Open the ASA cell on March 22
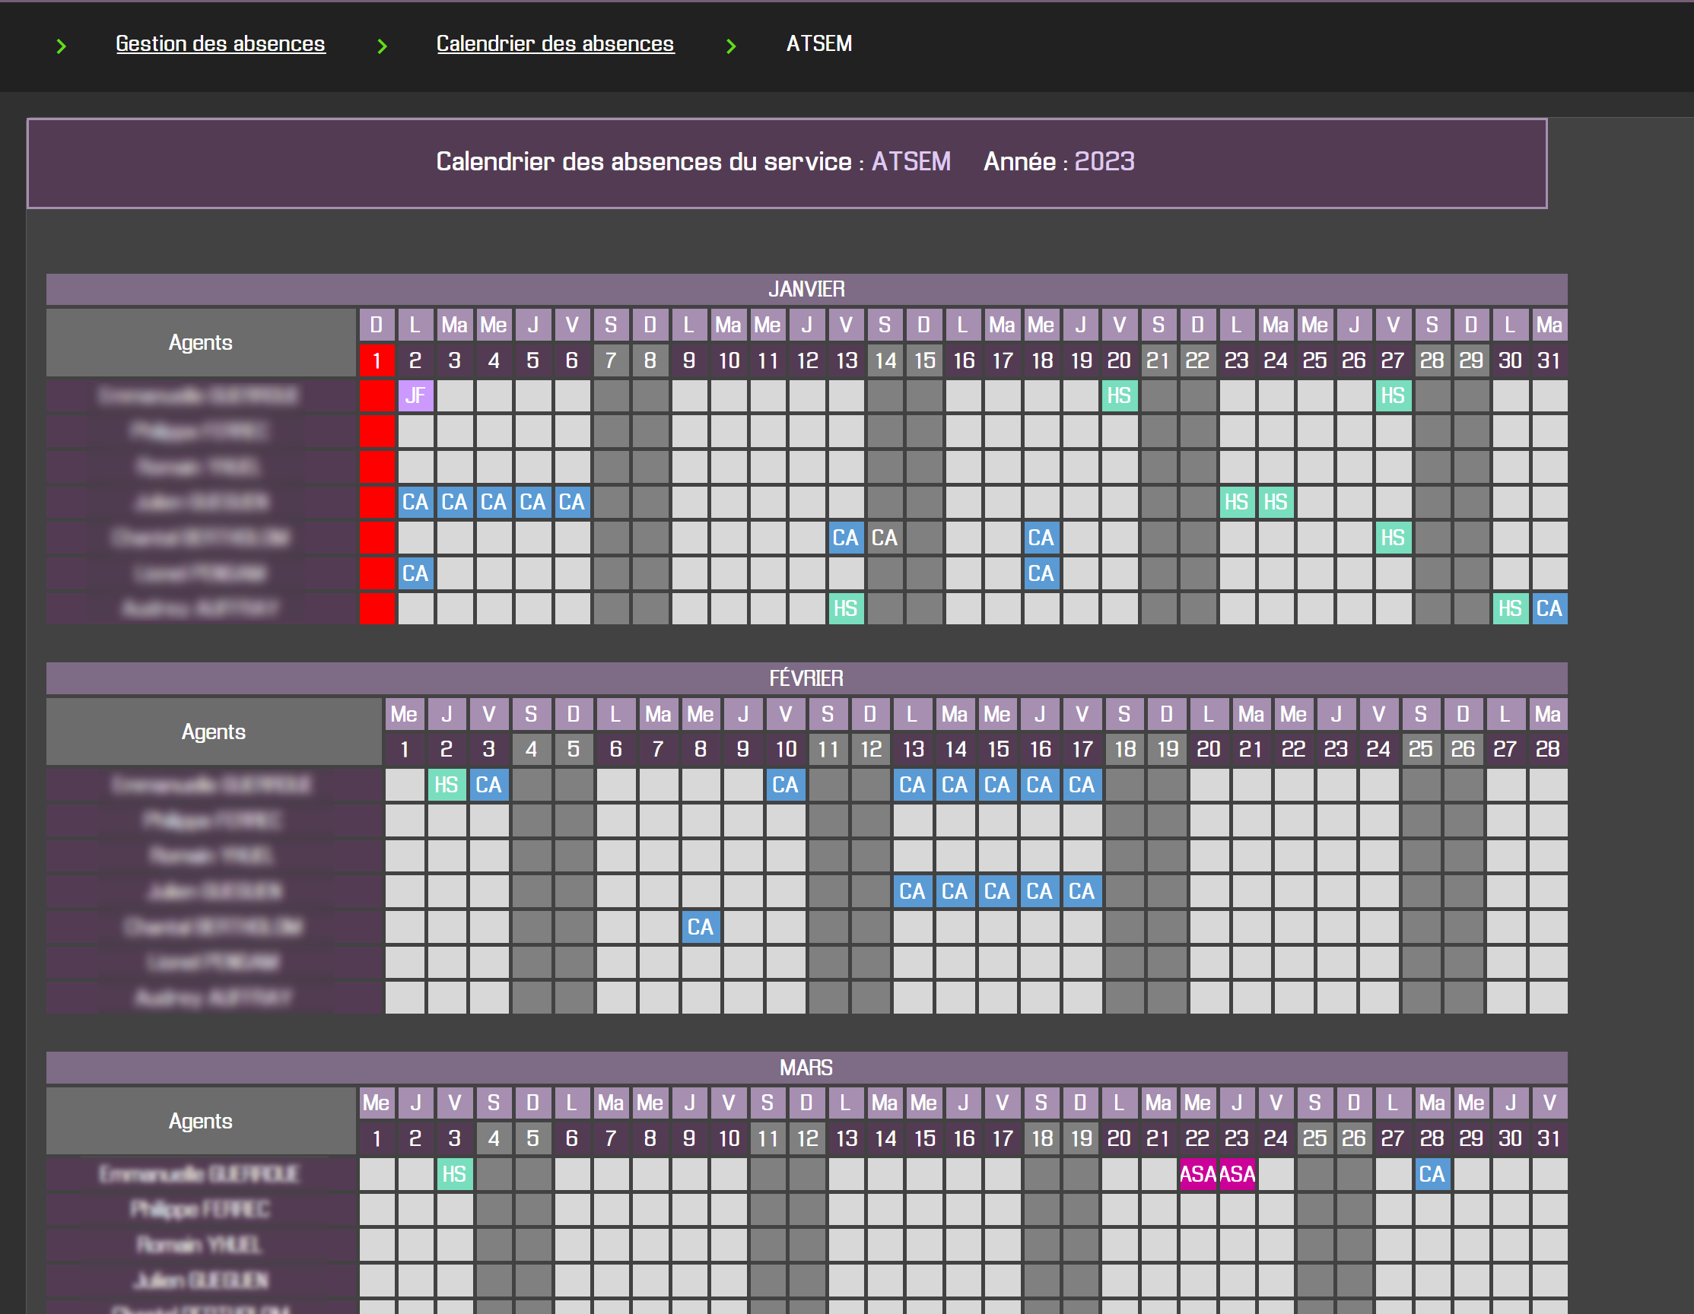The height and width of the screenshot is (1314, 1694). 1197,1174
